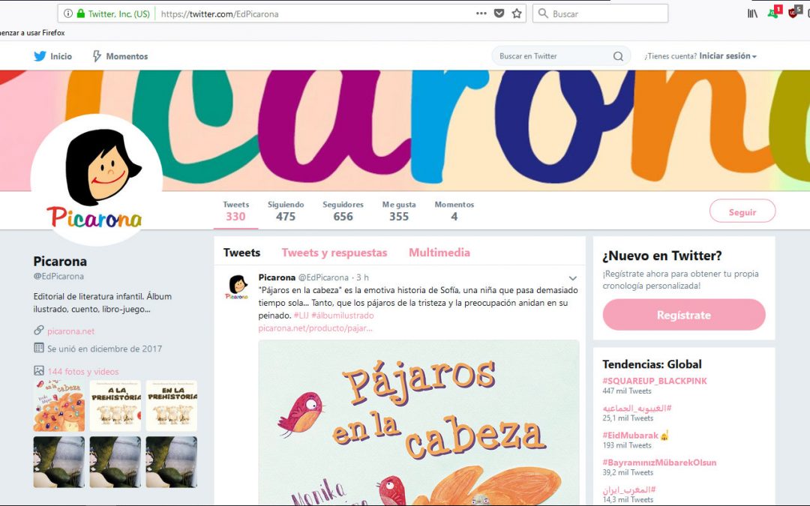Click the link chain icon next to picarona.net

pos(39,331)
